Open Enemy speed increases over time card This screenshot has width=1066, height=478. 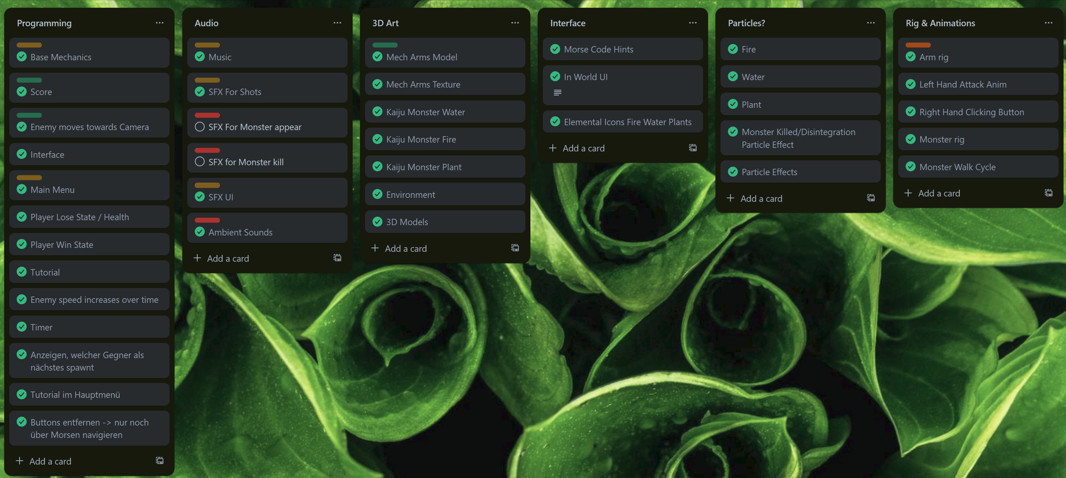[89, 299]
